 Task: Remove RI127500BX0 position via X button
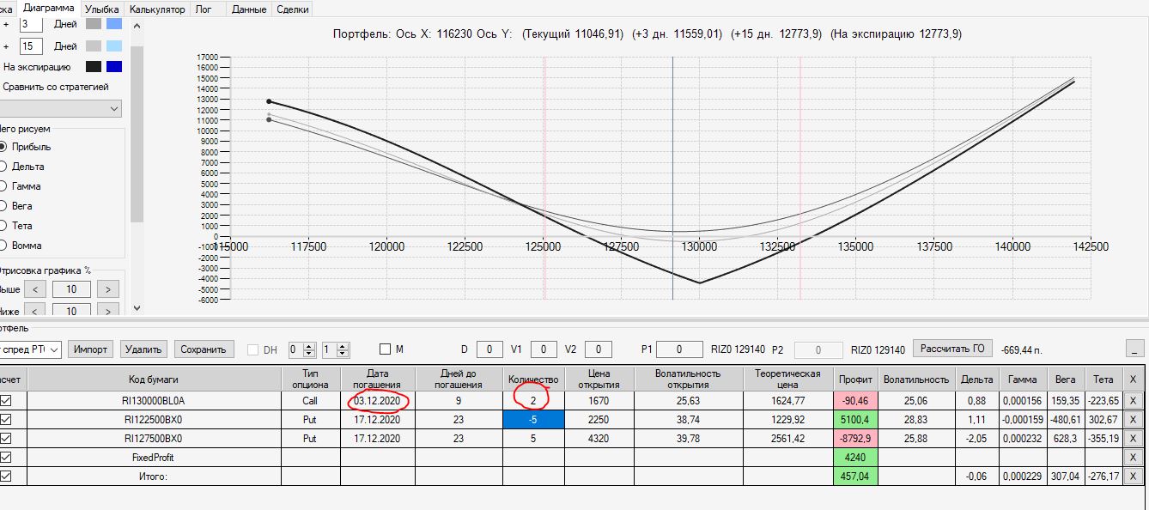(1132, 439)
